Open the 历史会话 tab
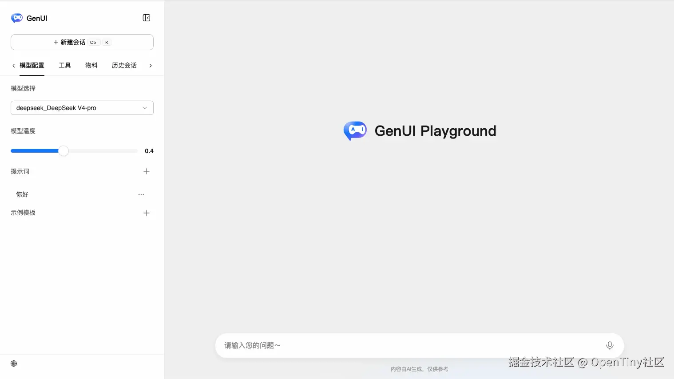Screen dimensions: 674x379 point(124,65)
